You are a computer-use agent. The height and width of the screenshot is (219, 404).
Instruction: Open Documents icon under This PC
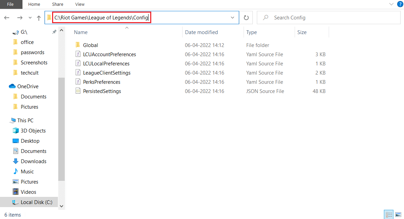click(16, 151)
